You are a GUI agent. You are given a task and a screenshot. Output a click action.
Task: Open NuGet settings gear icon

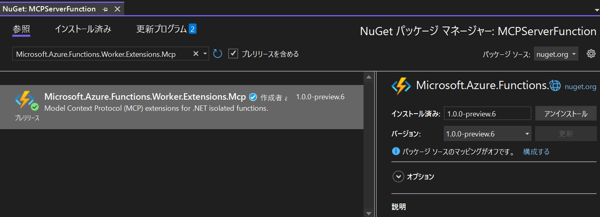point(591,54)
